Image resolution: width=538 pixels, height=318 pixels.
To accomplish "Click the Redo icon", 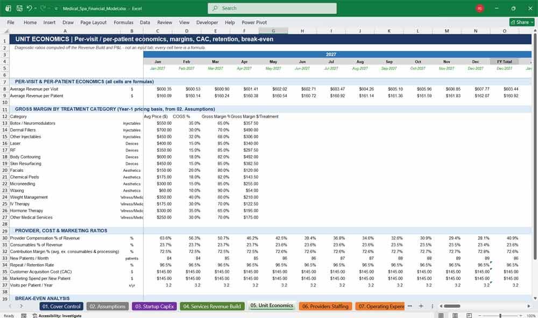I will tap(43, 8).
